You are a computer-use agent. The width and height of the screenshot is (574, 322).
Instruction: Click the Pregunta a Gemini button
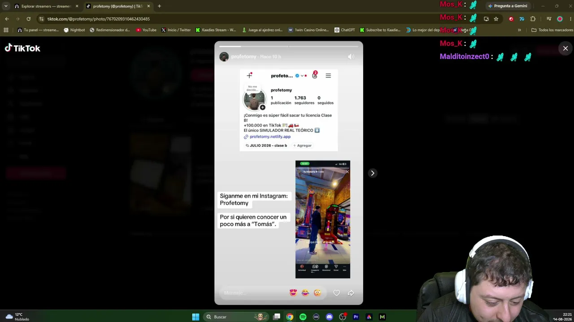507,6
